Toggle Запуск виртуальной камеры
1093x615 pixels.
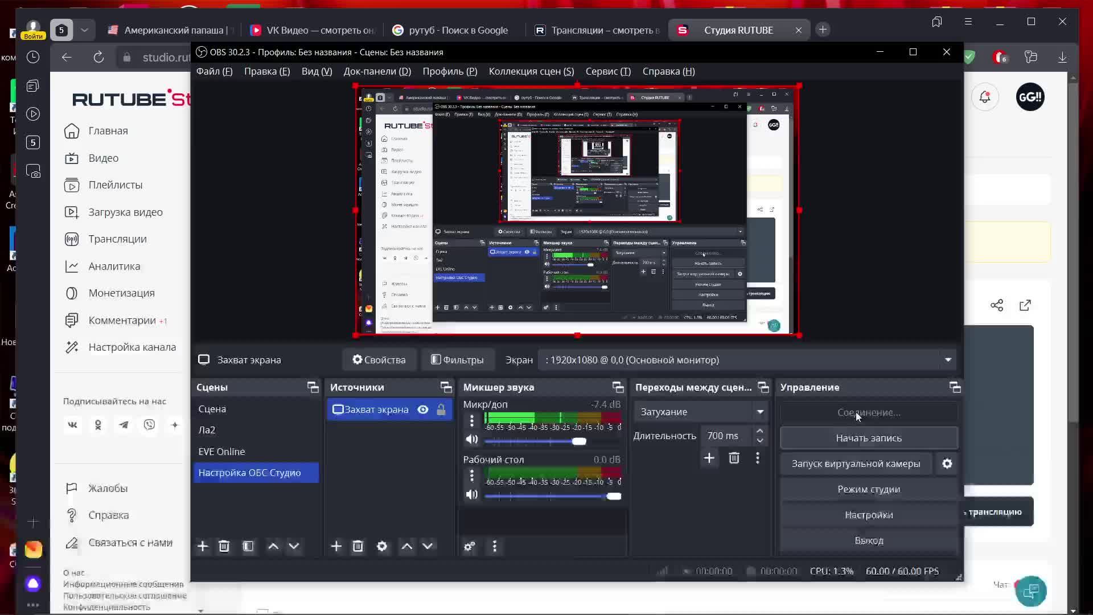pyautogui.click(x=856, y=464)
